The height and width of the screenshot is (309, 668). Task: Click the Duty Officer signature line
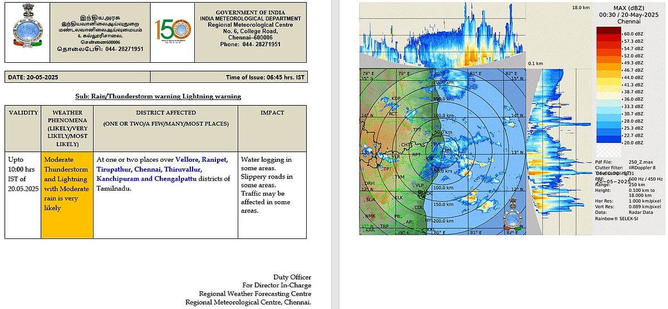click(x=292, y=277)
